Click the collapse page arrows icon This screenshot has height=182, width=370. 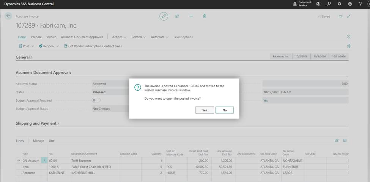click(x=349, y=16)
